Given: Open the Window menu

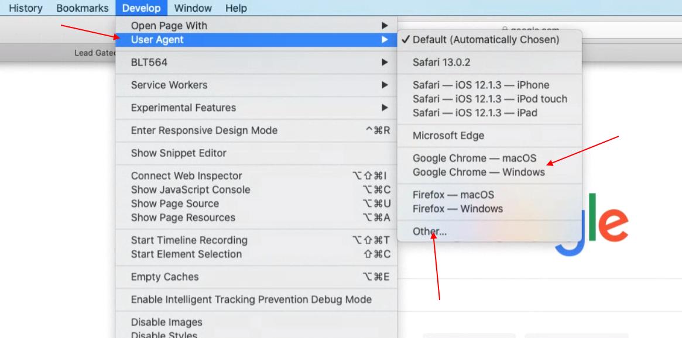Looking at the screenshot, I should pyautogui.click(x=193, y=8).
